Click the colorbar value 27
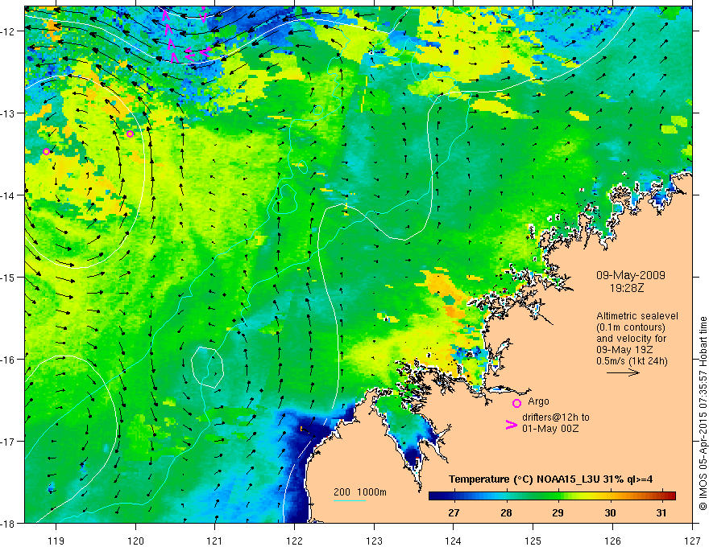 [x=454, y=512]
